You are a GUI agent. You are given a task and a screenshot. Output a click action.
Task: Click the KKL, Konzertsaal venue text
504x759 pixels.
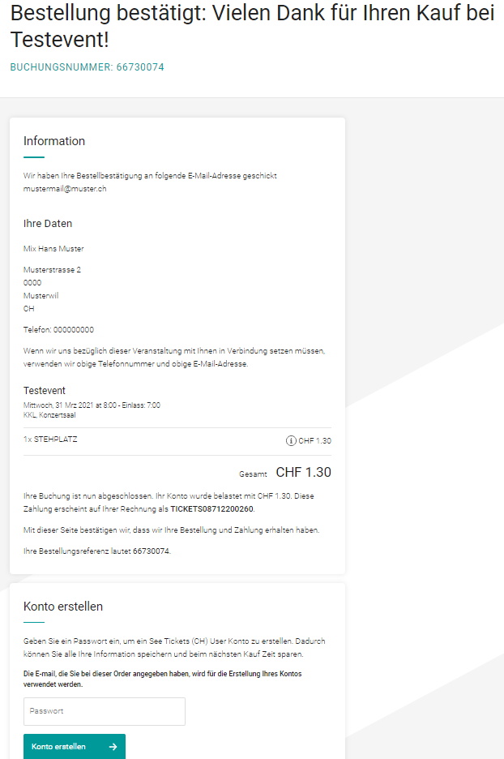coord(49,415)
